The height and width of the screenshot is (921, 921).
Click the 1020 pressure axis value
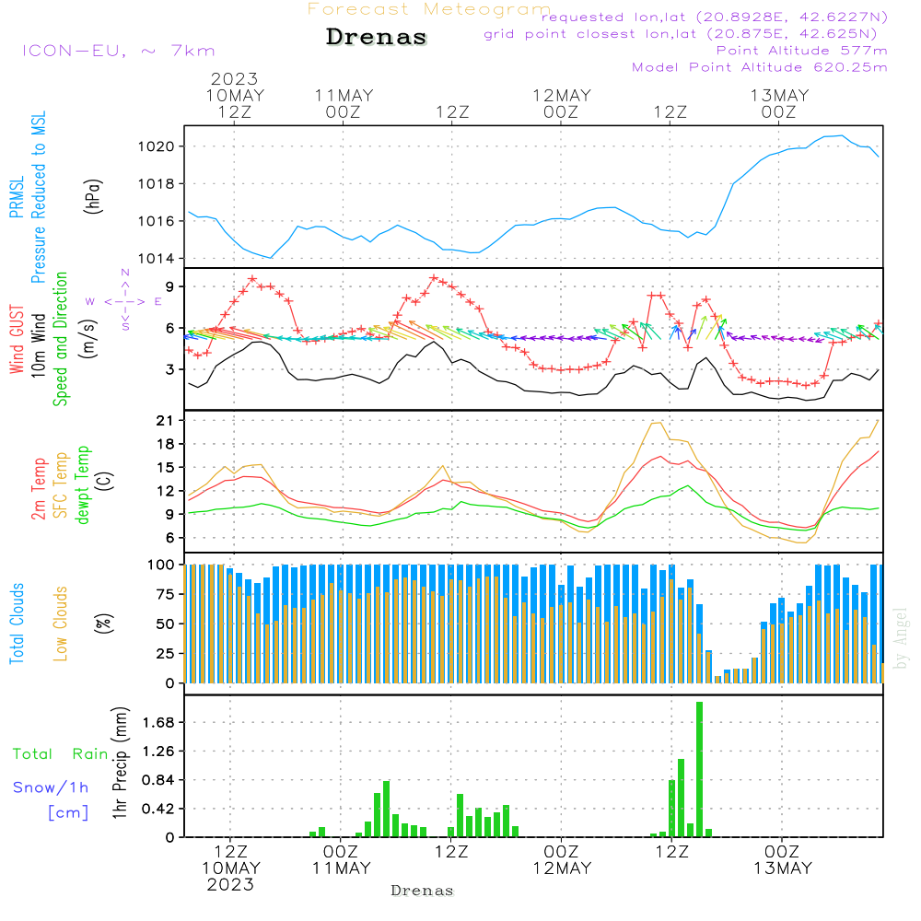click(x=157, y=146)
